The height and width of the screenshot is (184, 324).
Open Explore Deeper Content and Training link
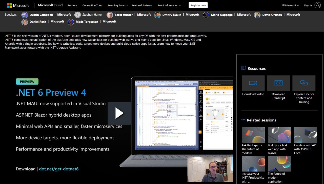(304, 98)
